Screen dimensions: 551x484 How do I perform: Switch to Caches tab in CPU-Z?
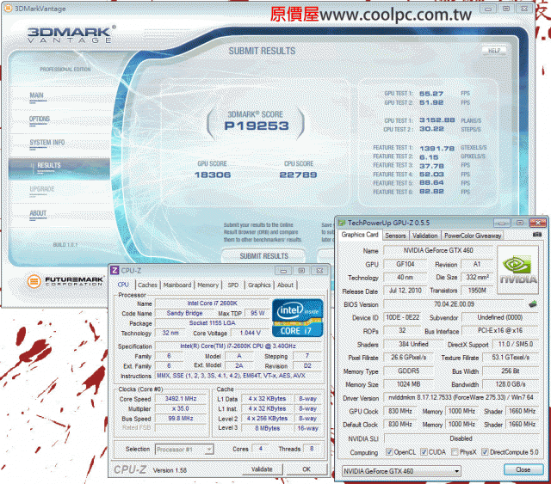(147, 285)
